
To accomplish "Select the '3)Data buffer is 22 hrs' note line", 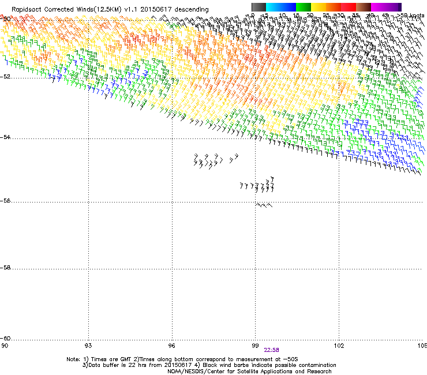I will pyautogui.click(x=209, y=365).
